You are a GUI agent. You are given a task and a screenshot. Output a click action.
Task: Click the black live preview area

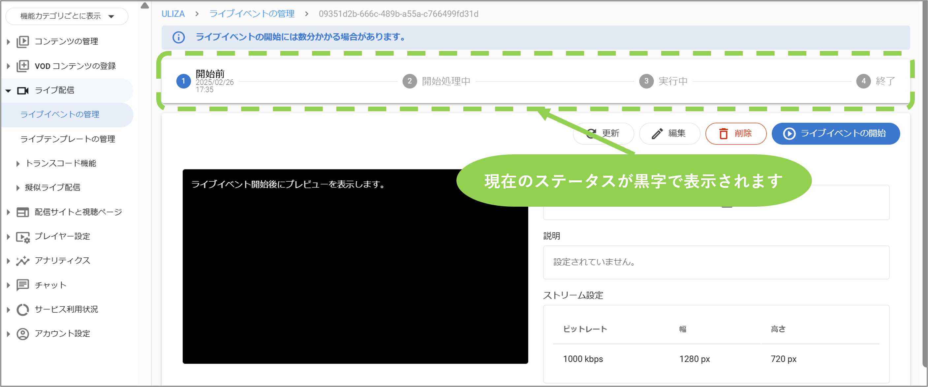click(355, 267)
